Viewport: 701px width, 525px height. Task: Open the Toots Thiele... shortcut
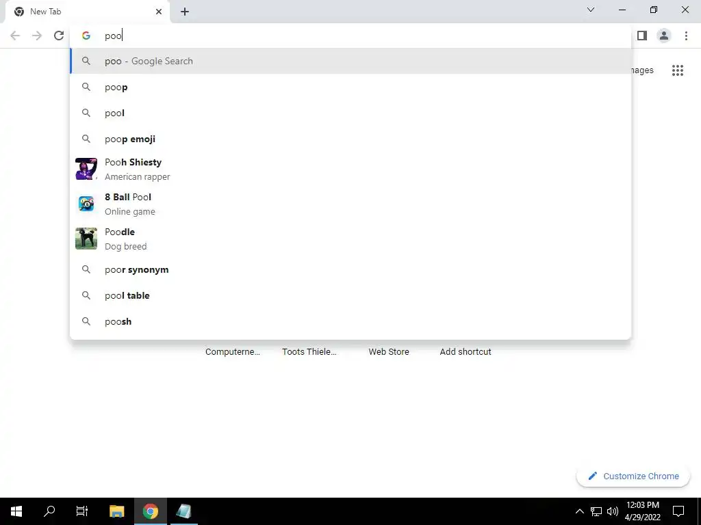pos(309,352)
